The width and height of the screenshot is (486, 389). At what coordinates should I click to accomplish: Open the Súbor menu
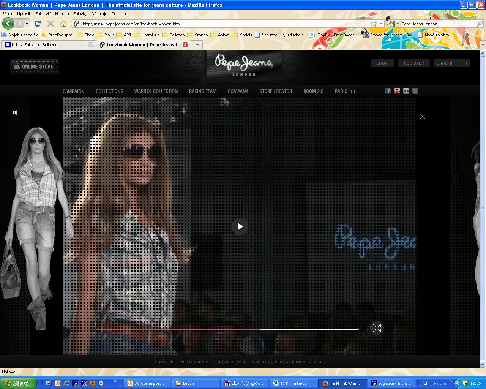pos(7,14)
